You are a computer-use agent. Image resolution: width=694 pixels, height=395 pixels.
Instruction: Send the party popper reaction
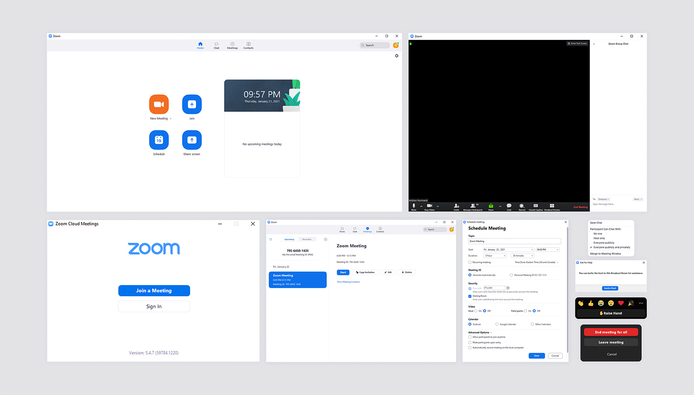point(631,303)
